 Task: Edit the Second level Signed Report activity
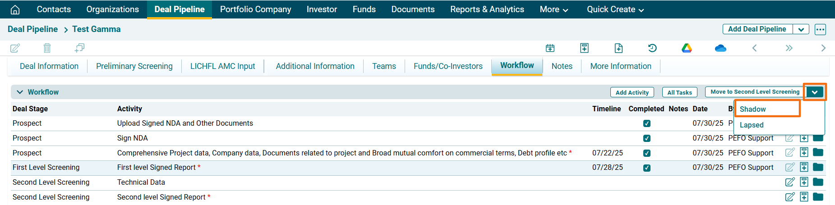790,197
